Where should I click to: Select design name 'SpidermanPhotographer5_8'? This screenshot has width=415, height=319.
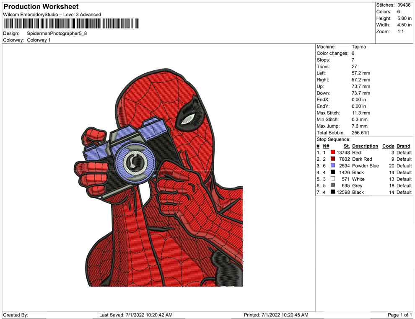click(57, 33)
